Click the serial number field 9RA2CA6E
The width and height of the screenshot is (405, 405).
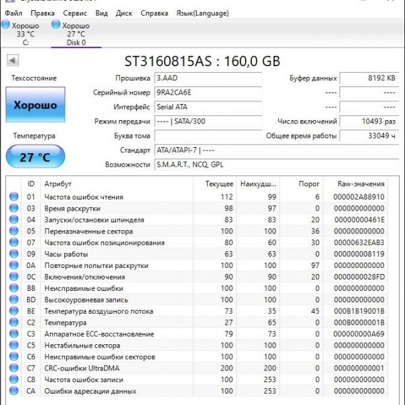[x=208, y=92]
